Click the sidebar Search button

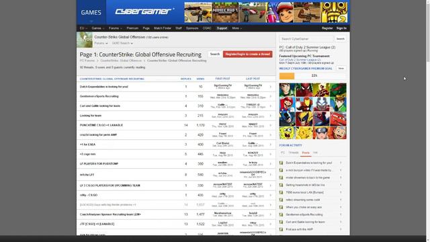(341, 39)
